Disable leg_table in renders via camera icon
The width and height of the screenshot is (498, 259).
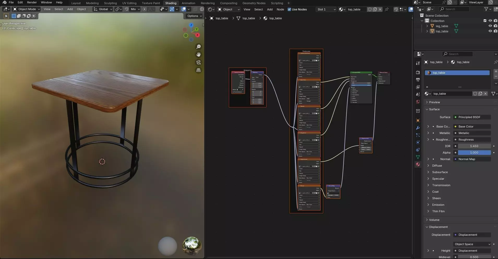click(495, 26)
